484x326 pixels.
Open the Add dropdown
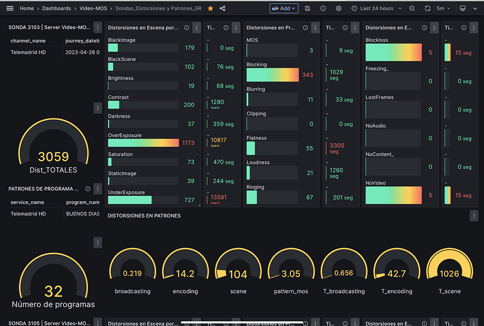point(284,9)
